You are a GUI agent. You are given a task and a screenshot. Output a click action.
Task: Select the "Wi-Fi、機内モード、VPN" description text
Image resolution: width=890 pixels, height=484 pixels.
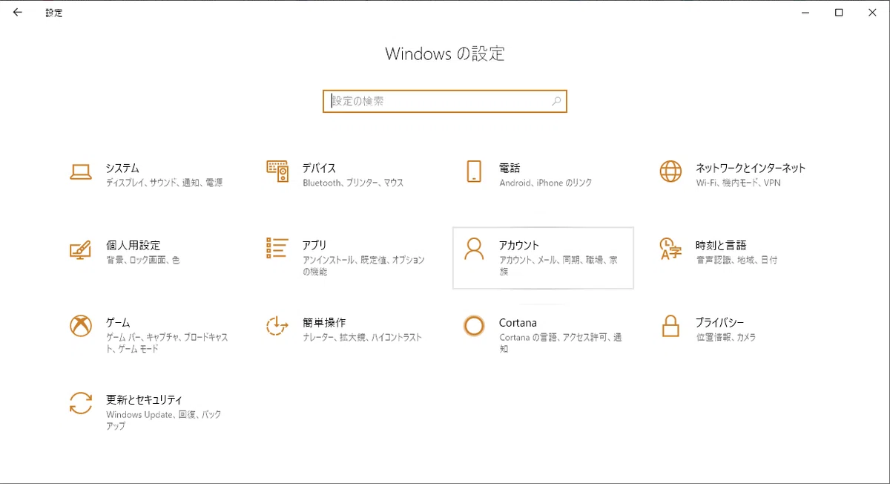(x=738, y=183)
